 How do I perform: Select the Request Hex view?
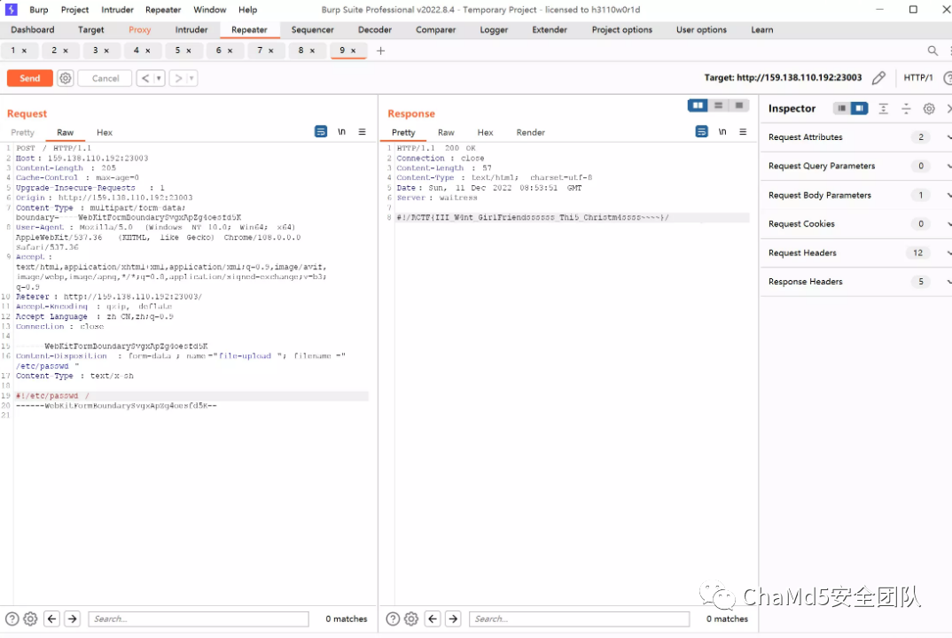point(105,132)
